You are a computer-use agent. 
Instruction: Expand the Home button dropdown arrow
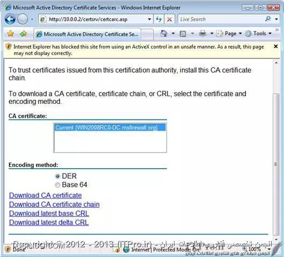click(x=173, y=33)
